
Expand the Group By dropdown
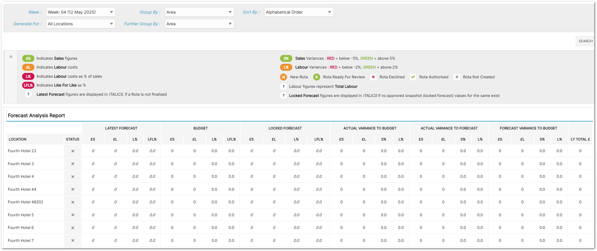pos(199,12)
